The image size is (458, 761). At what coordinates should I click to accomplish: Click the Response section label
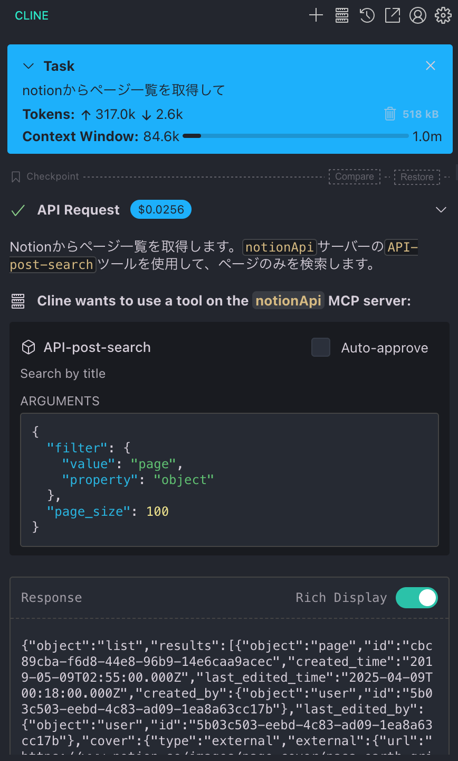(x=52, y=598)
